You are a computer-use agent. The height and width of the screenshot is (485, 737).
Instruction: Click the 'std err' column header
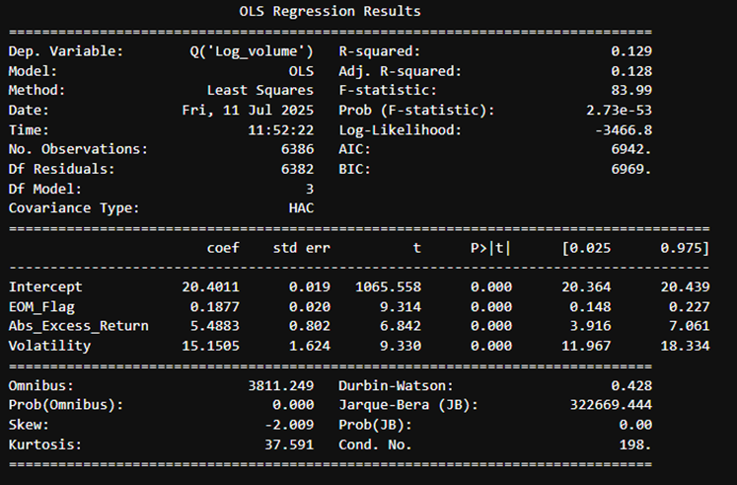coord(301,248)
